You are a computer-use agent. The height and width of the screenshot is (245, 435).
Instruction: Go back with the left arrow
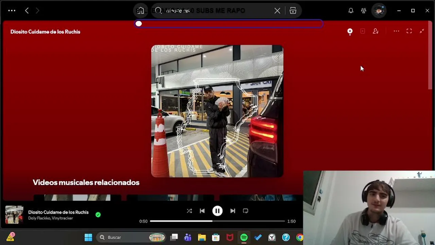click(27, 11)
